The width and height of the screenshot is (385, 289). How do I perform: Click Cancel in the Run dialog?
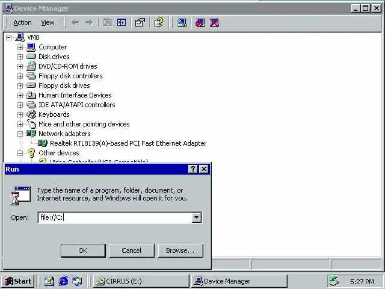[x=132, y=250]
